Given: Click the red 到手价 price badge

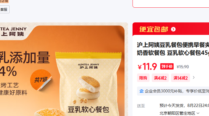Looking at the screenshot, I should [167, 66].
